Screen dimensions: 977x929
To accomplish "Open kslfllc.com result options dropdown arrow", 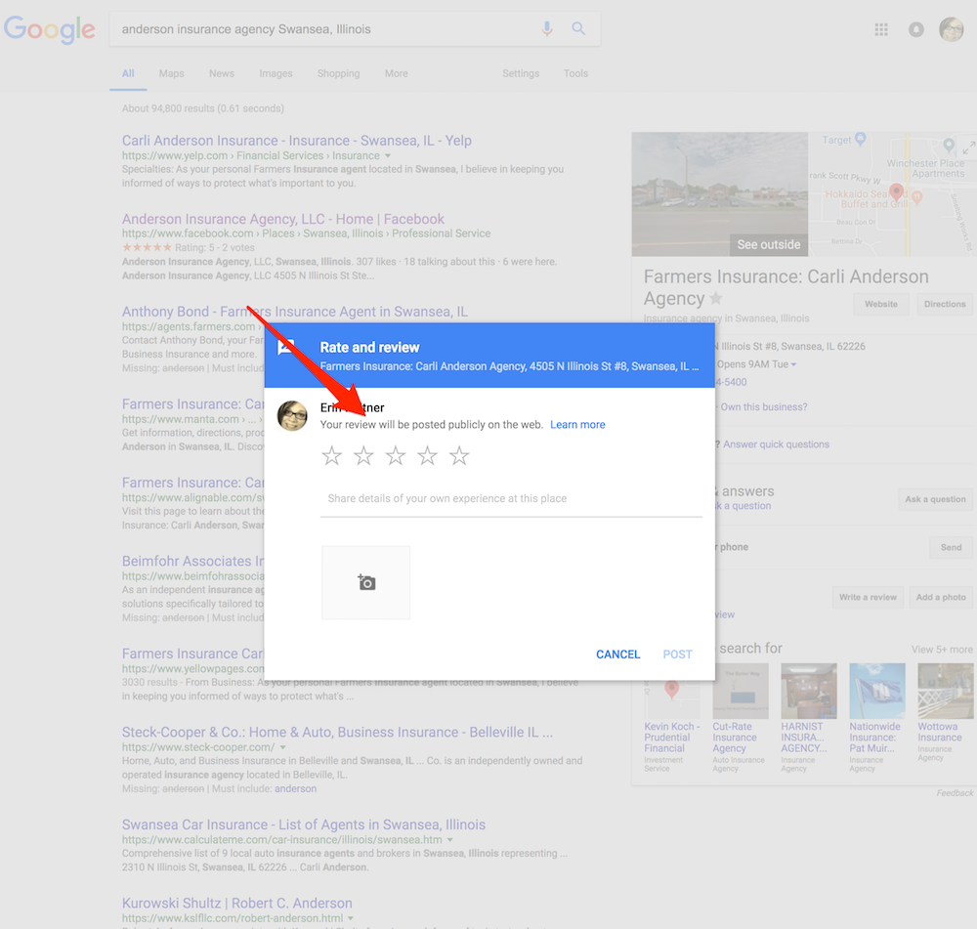I will pyautogui.click(x=350, y=918).
